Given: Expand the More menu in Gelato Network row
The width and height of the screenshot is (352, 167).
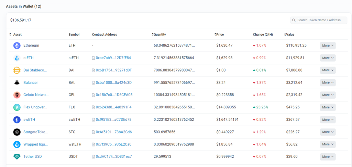Looking at the screenshot, I should (328, 95).
